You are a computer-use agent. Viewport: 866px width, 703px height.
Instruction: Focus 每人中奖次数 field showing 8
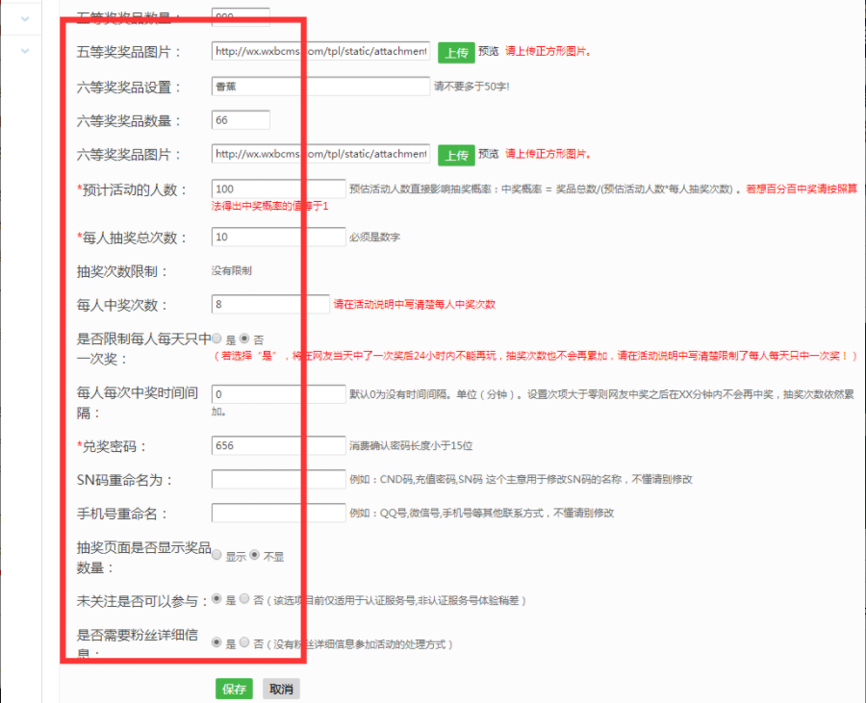click(270, 304)
